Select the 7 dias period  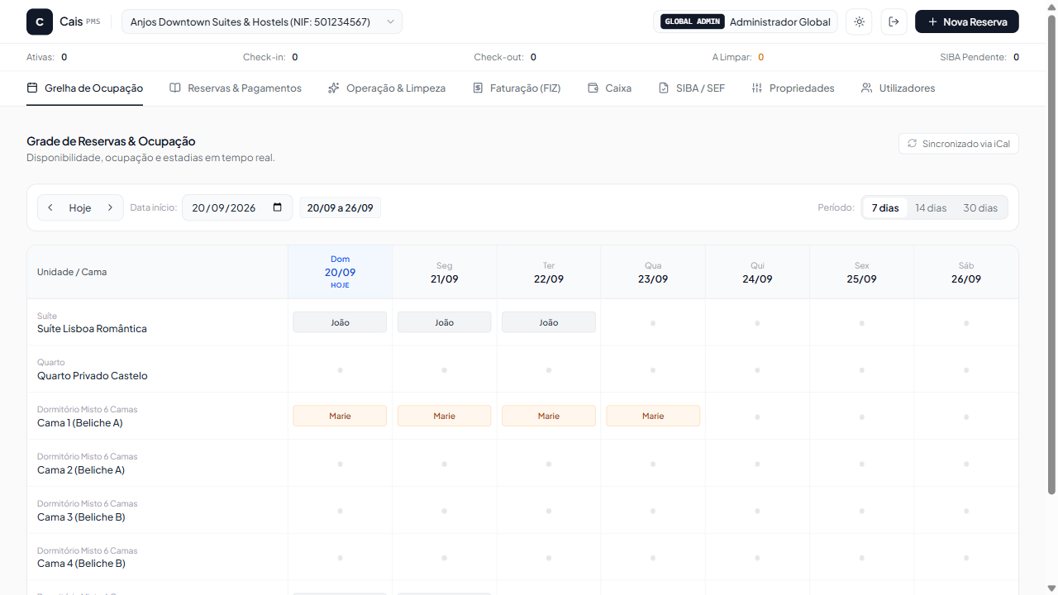click(x=885, y=207)
